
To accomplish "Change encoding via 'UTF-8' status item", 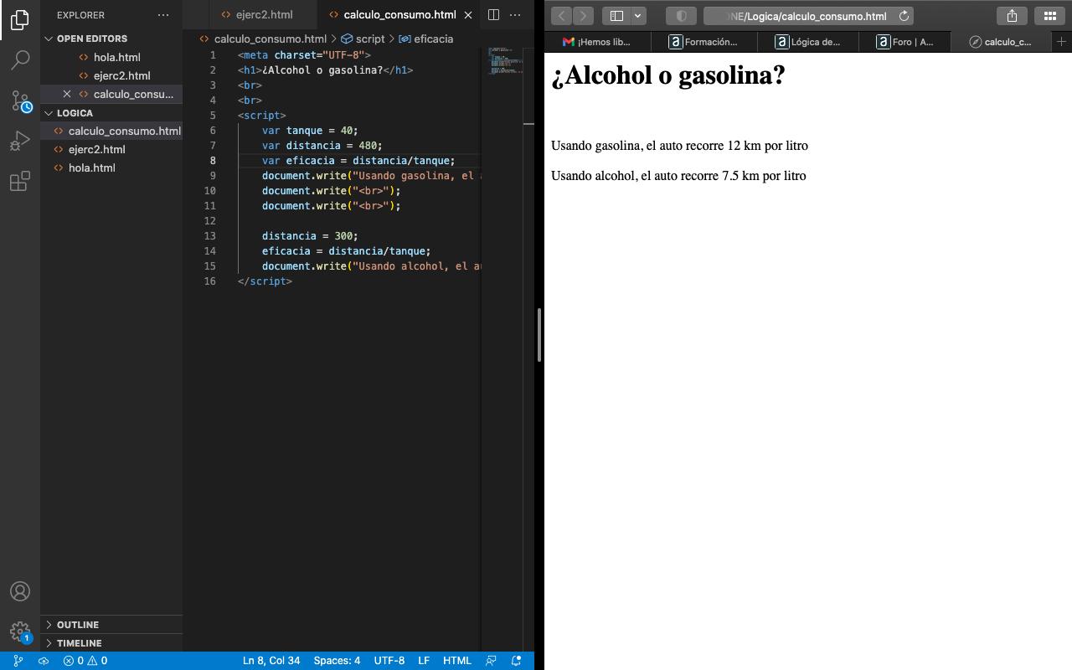I will [x=389, y=661].
